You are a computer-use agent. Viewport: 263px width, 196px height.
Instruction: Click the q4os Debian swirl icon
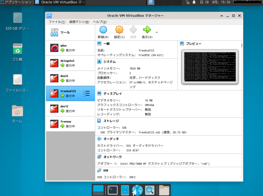54,48
